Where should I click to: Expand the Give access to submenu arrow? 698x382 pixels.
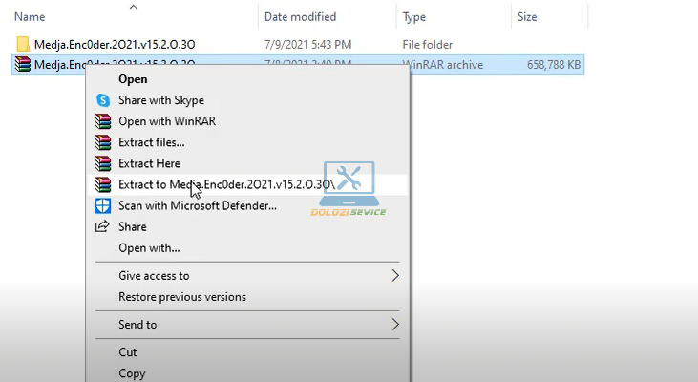coord(395,276)
